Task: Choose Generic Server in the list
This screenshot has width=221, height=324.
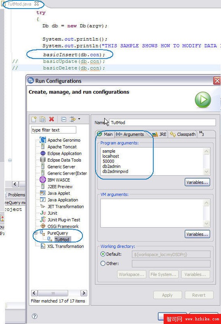Action: pyautogui.click(x=61, y=166)
